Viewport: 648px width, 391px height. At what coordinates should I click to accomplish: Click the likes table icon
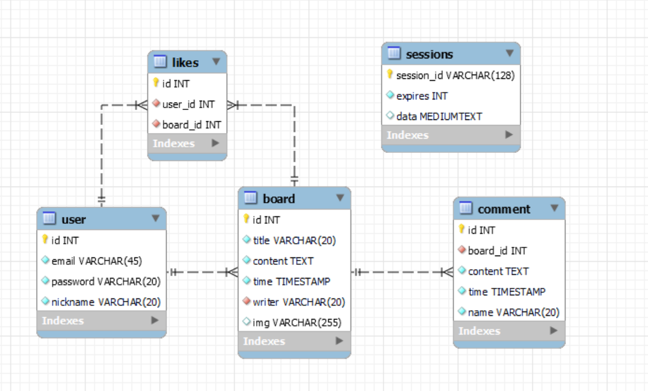pos(160,62)
